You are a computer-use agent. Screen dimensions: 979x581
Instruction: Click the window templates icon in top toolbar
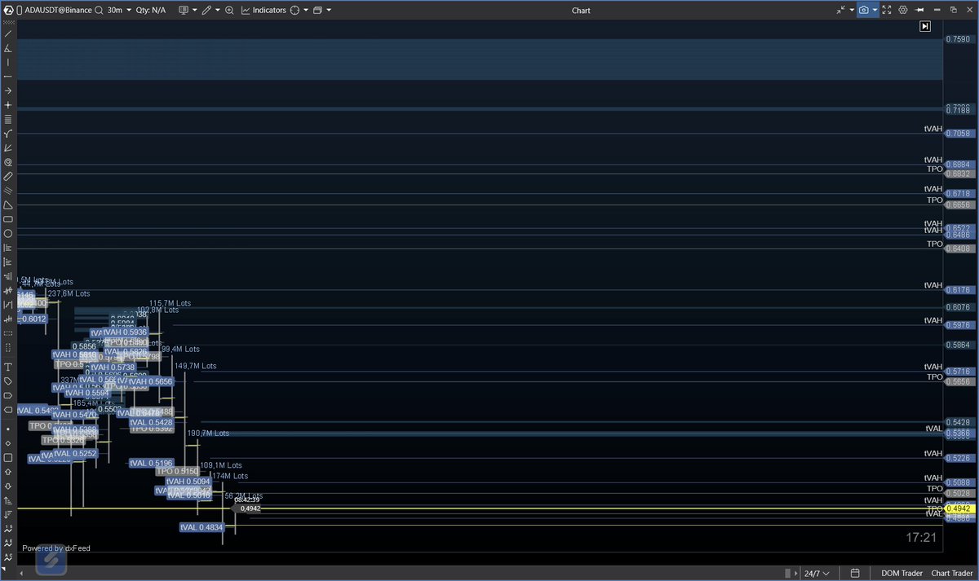318,11
